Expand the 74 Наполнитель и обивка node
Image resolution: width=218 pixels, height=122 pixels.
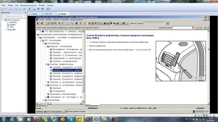tap(41, 32)
